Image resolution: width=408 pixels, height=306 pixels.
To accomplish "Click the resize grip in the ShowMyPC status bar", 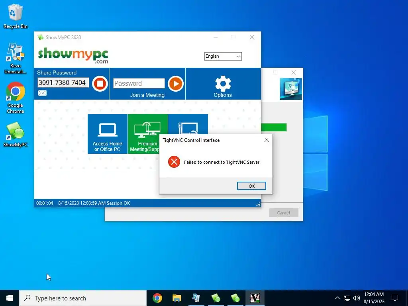I will [258, 204].
